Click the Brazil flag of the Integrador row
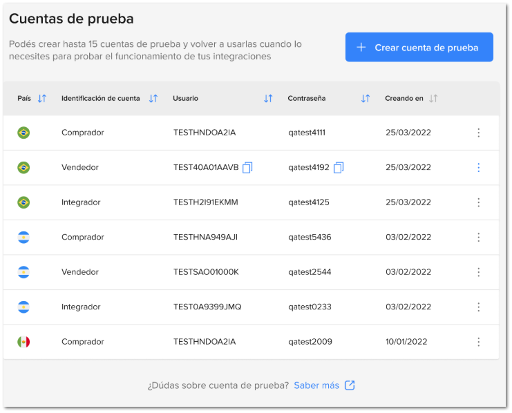Image resolution: width=512 pixels, height=413 pixels. coord(23,202)
